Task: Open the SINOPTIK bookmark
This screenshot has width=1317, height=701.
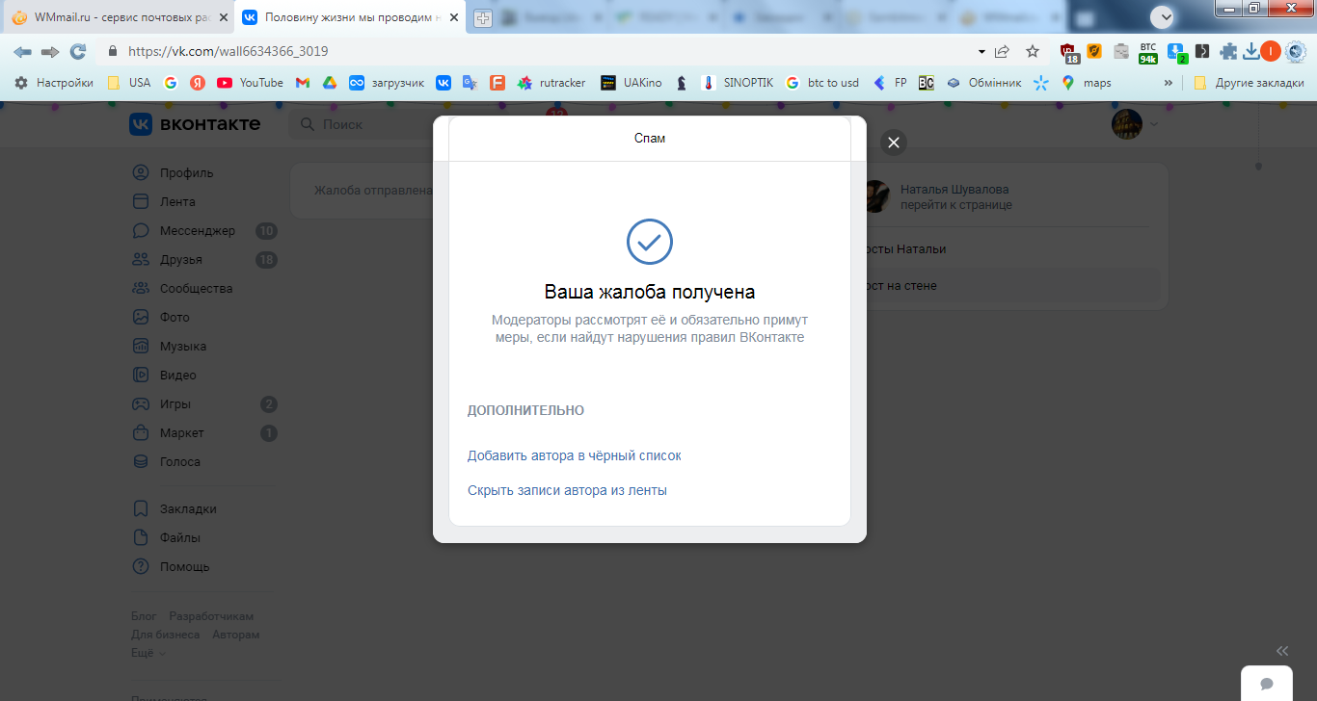Action: click(x=738, y=83)
